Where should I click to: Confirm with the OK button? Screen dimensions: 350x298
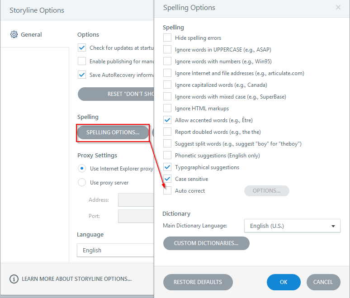click(x=284, y=282)
